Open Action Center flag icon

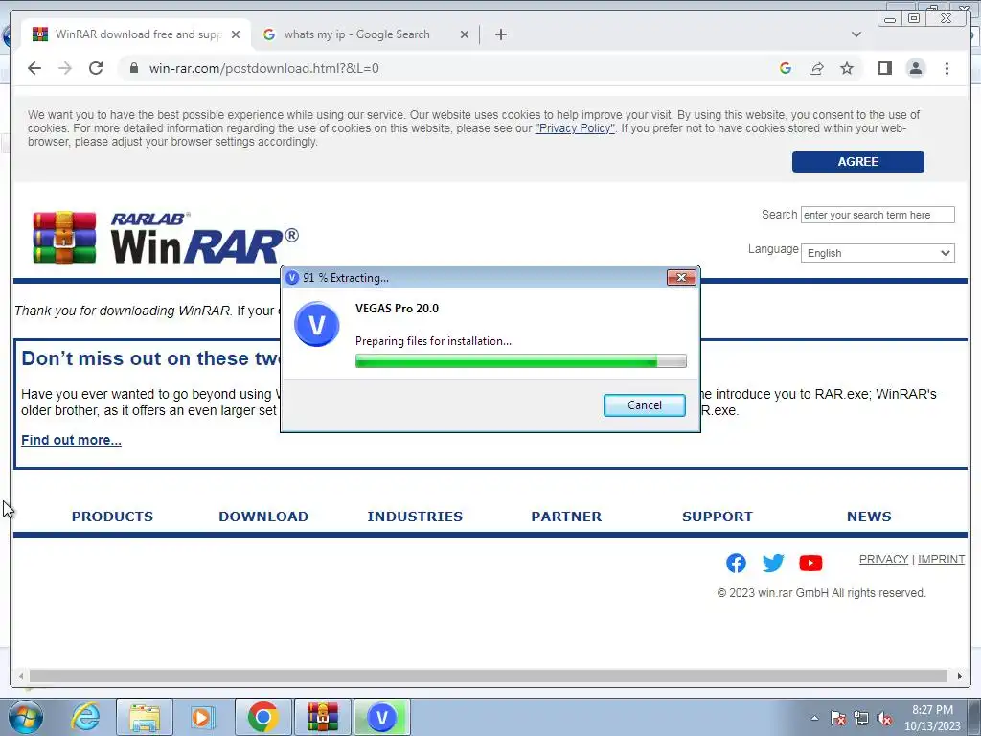[x=838, y=718]
